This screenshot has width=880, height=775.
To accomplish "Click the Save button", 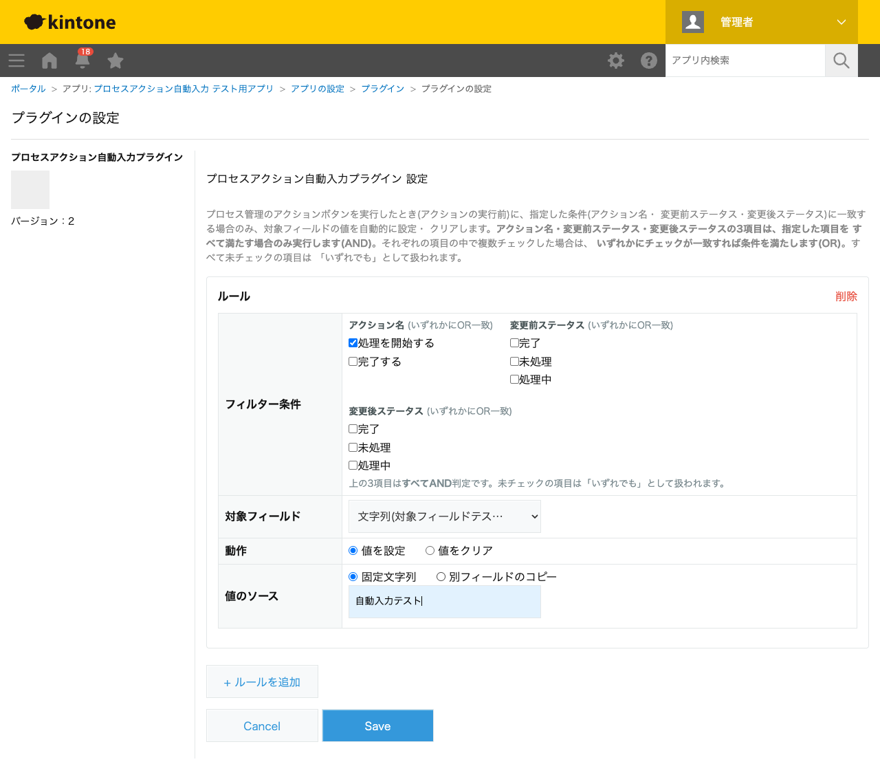I will 377,726.
